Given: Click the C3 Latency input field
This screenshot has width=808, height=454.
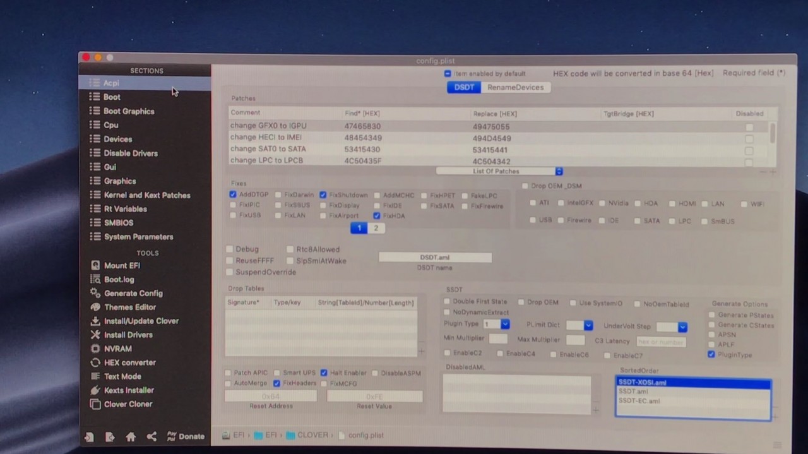Looking at the screenshot, I should [x=661, y=342].
